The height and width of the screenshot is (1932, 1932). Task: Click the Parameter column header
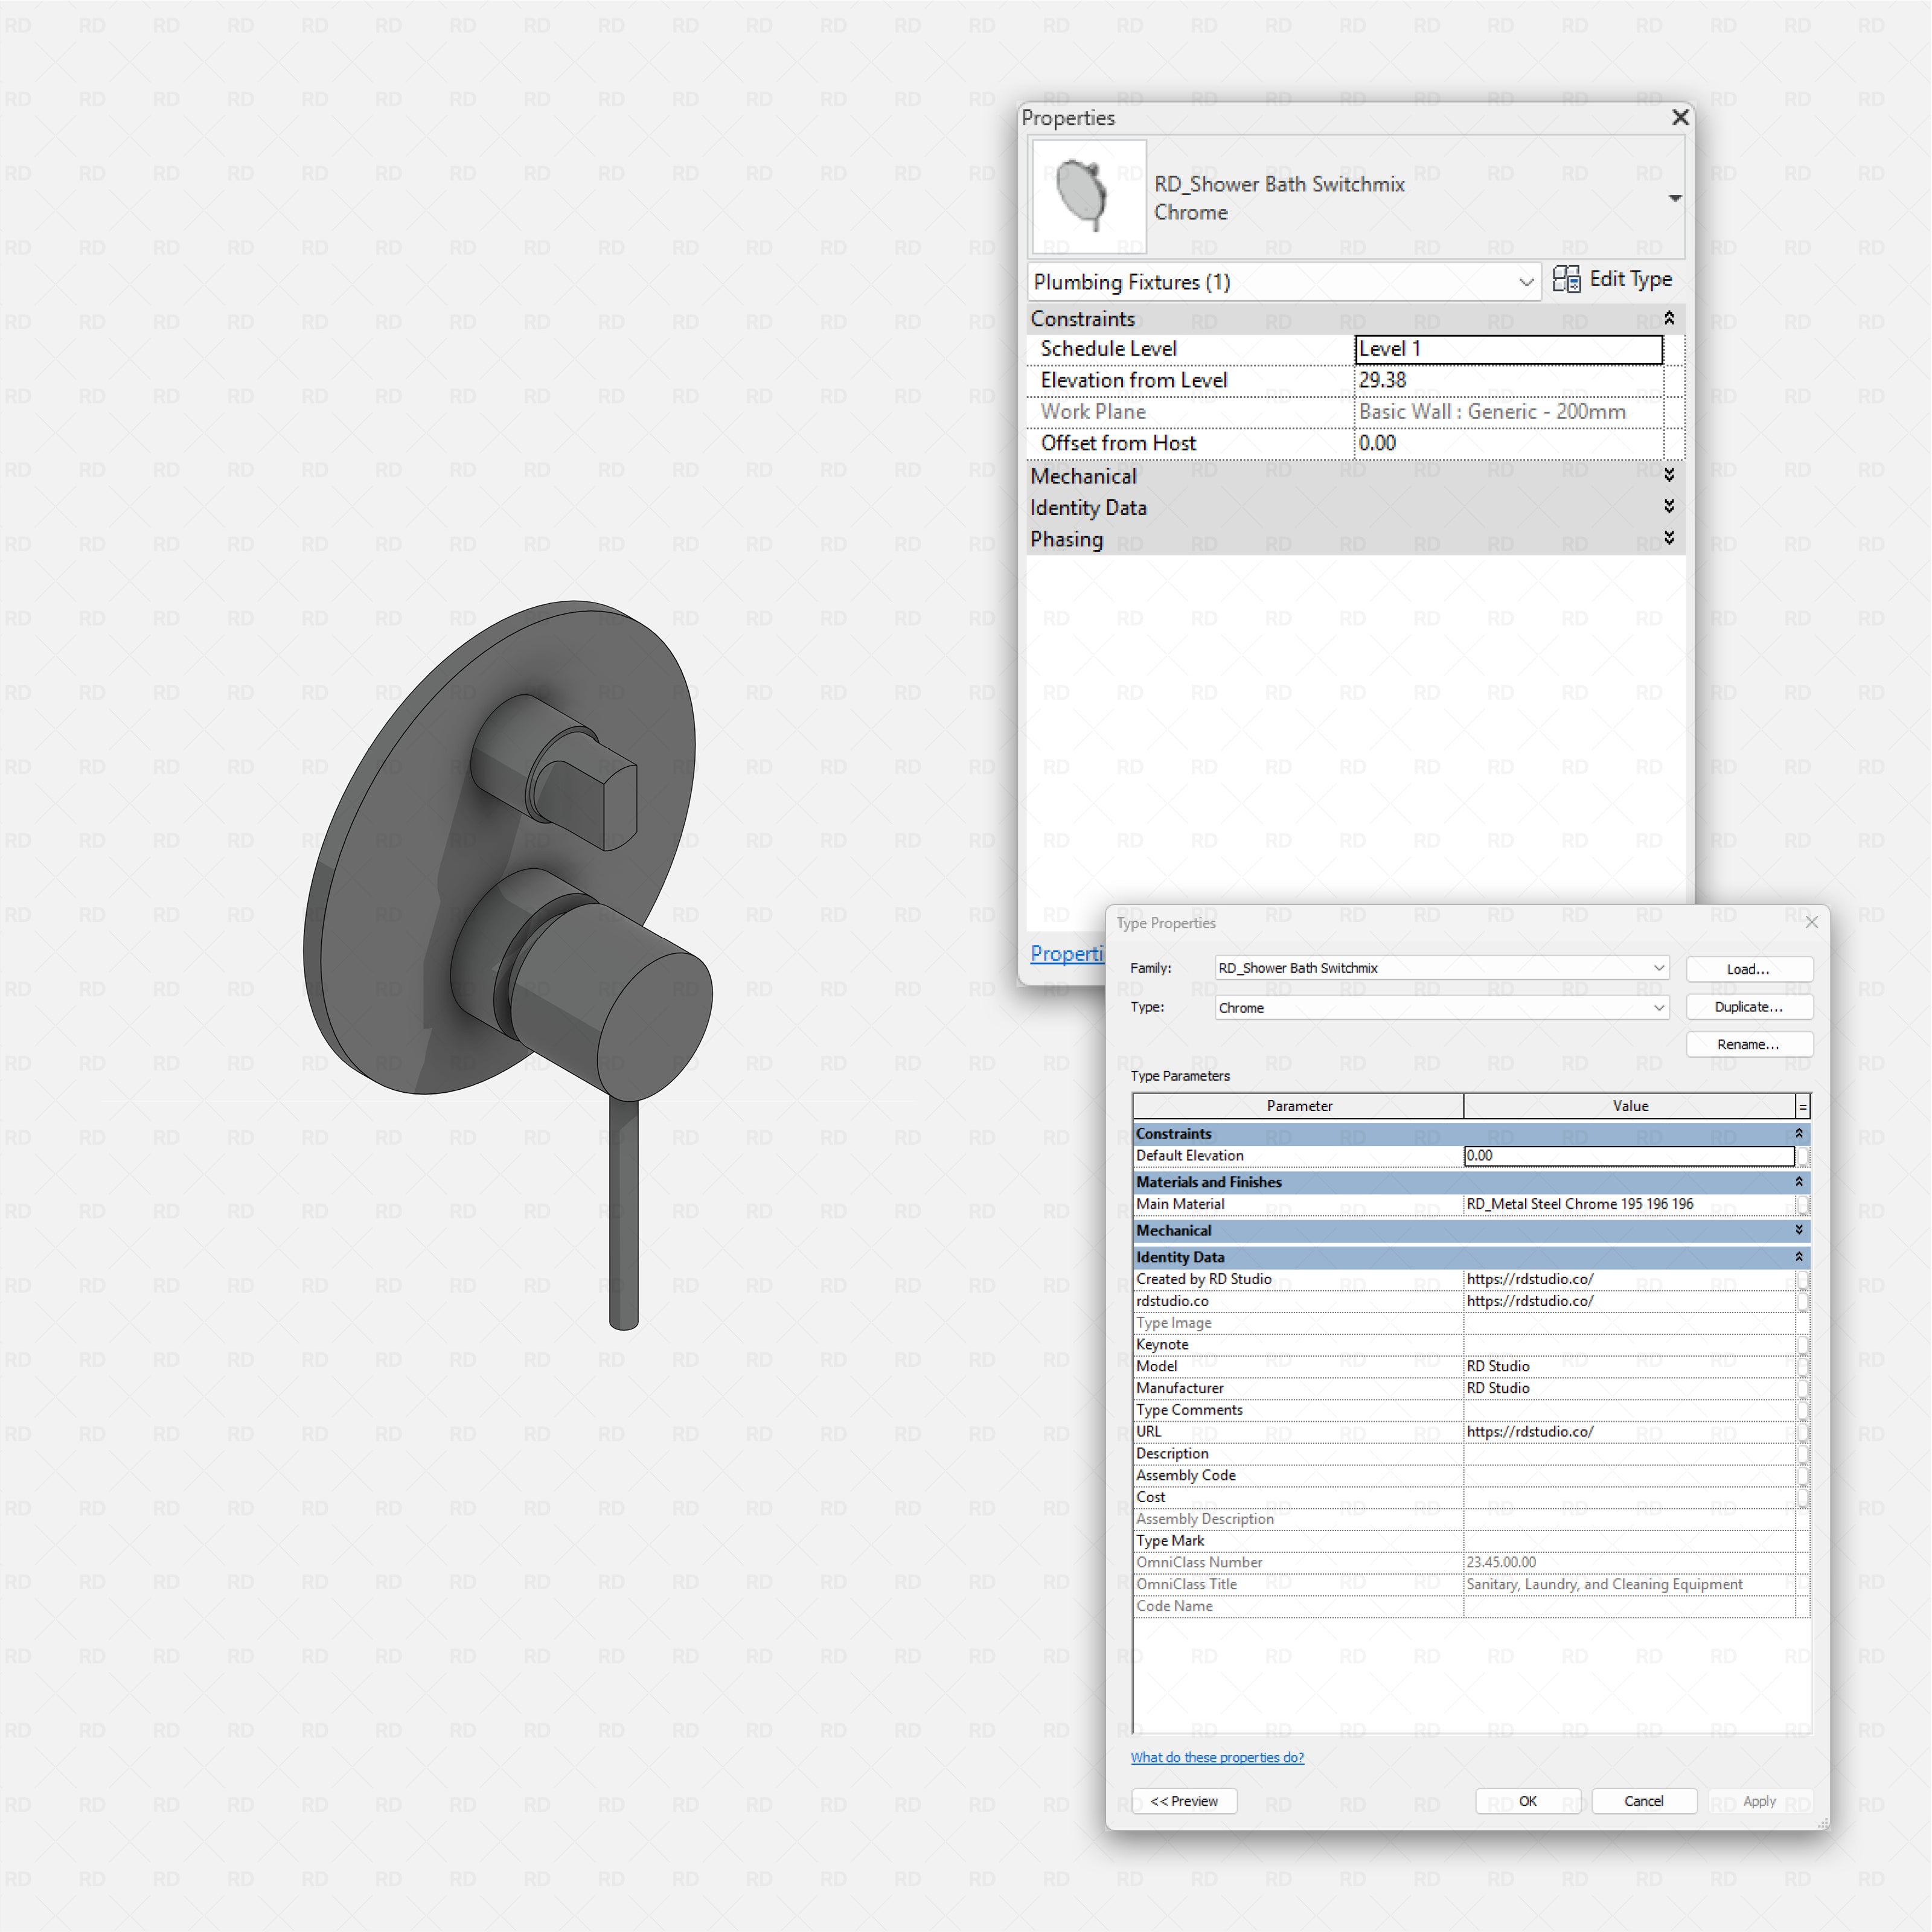pos(1298,1106)
